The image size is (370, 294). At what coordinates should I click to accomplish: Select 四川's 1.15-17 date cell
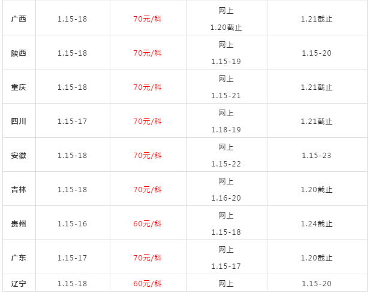[x=73, y=121]
